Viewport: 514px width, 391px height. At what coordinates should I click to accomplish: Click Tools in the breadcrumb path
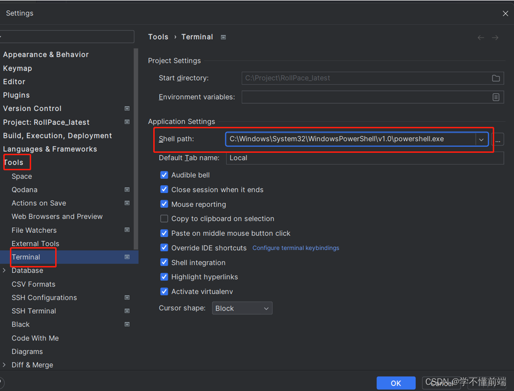158,37
